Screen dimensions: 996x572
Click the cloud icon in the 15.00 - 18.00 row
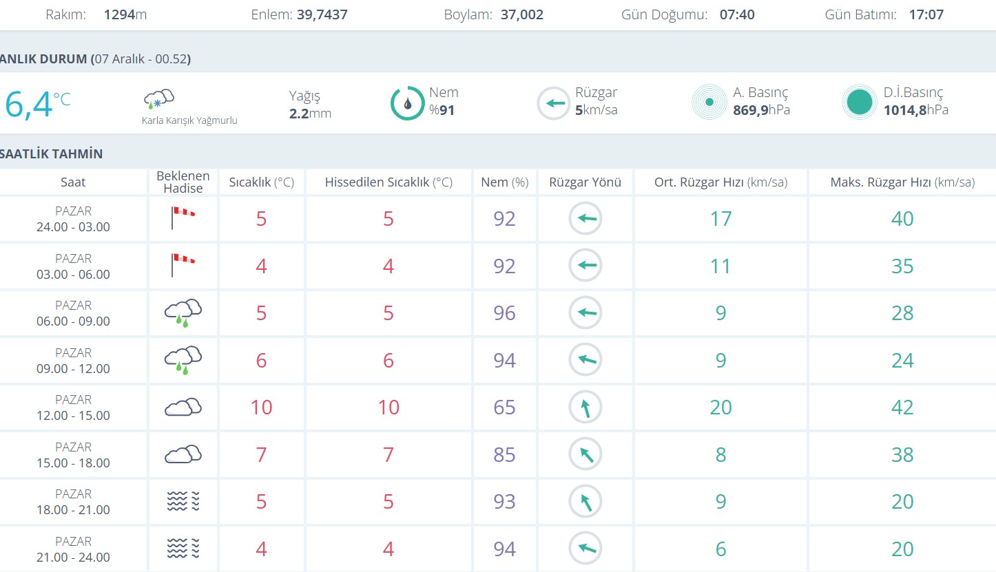click(x=183, y=454)
